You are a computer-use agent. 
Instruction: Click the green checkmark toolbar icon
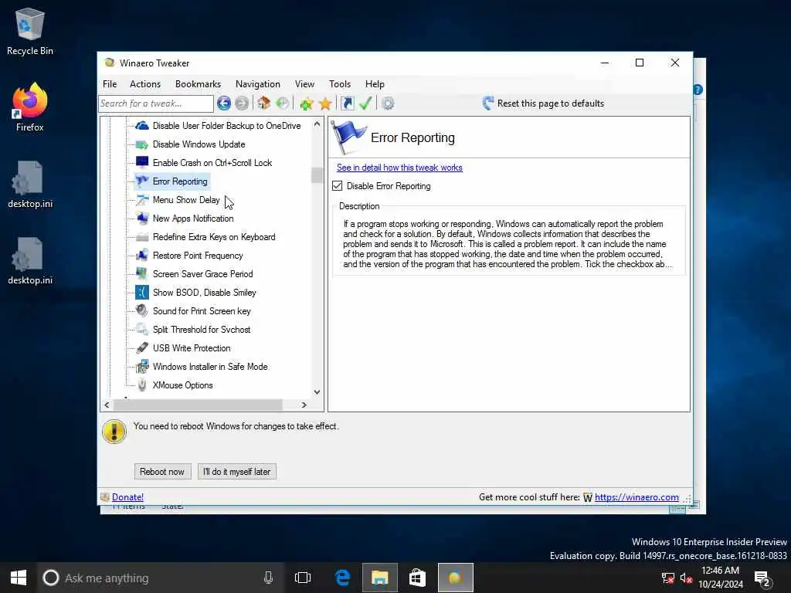pyautogui.click(x=365, y=103)
